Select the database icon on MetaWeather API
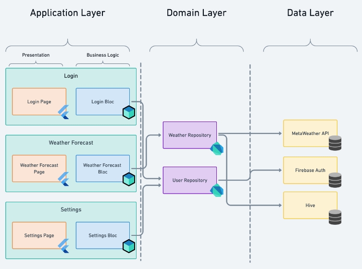 pos(335,143)
